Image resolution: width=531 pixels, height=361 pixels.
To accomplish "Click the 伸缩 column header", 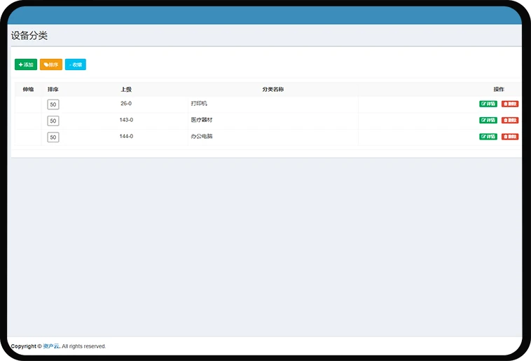I will pos(28,89).
